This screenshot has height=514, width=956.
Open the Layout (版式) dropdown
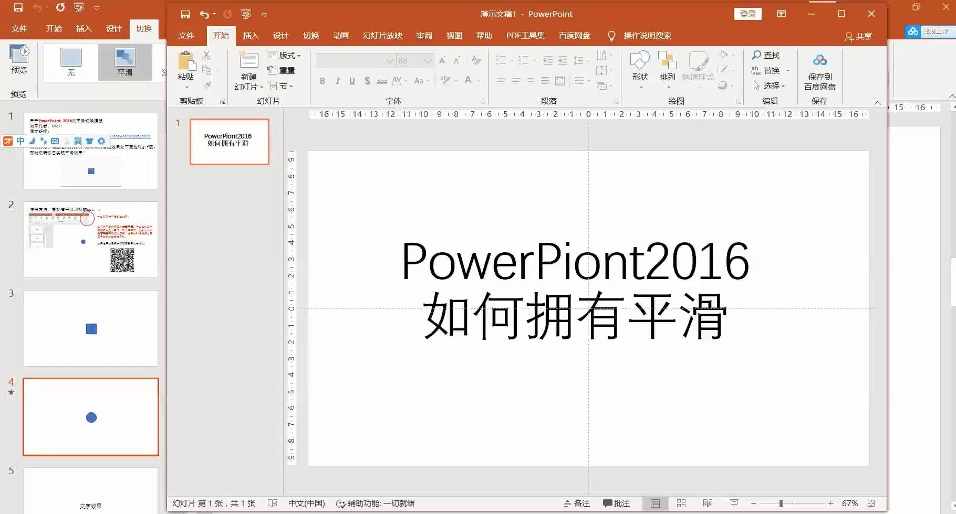click(x=284, y=55)
